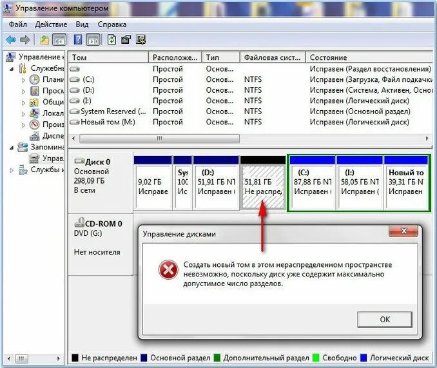Click the Up one level folder icon
Viewport: 437px width, 368px height.
(x=44, y=40)
